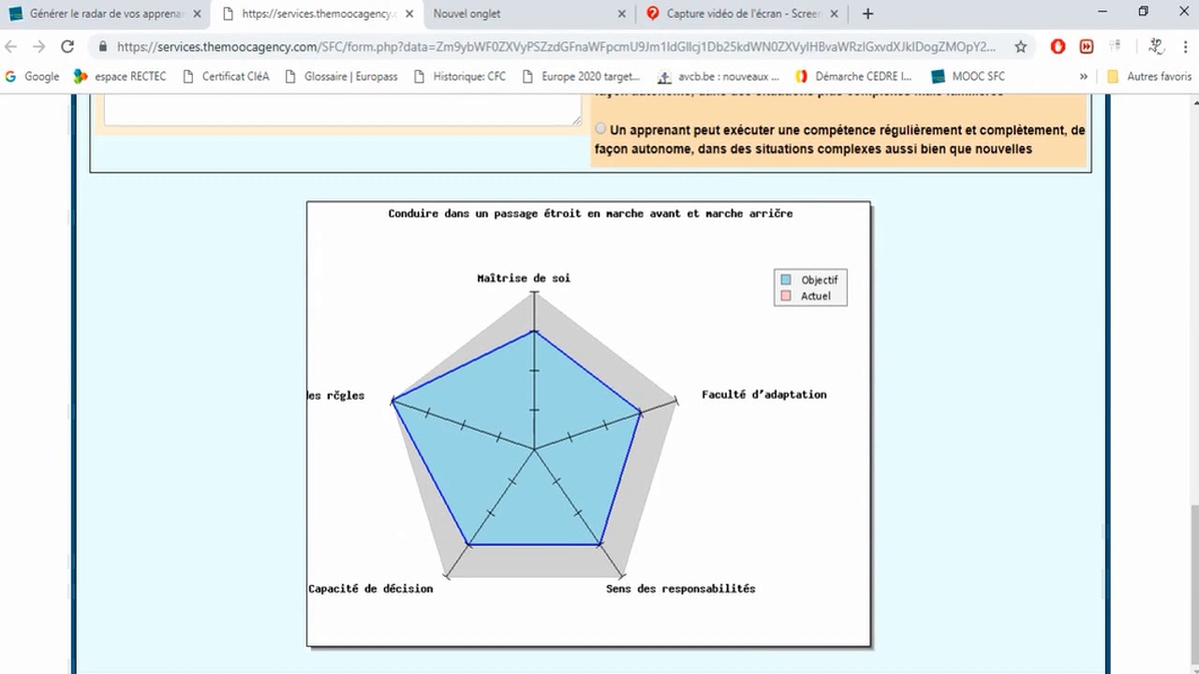1199x674 pixels.
Task: Open the Historique: CFC bookmark
Action: tap(459, 76)
